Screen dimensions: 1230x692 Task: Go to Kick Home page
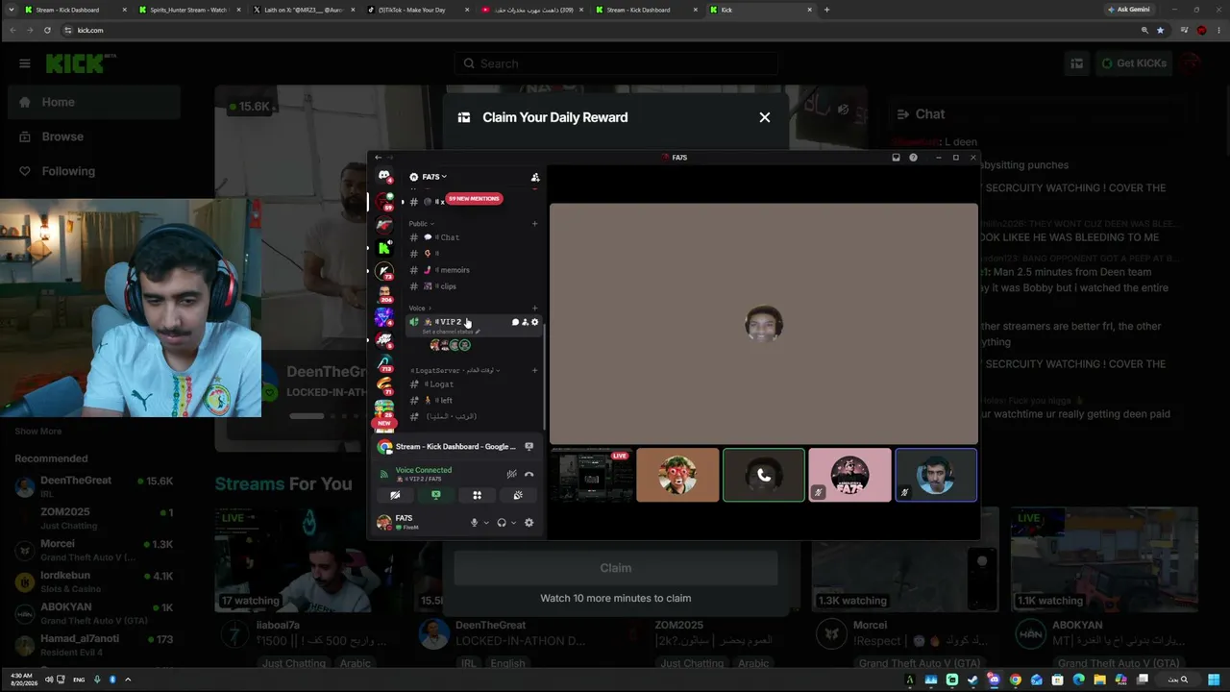click(94, 102)
